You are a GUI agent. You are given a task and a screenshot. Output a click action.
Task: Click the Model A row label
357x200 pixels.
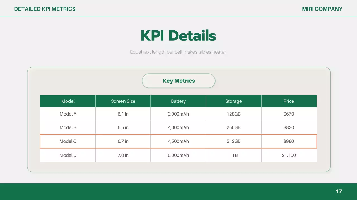pyautogui.click(x=68, y=114)
